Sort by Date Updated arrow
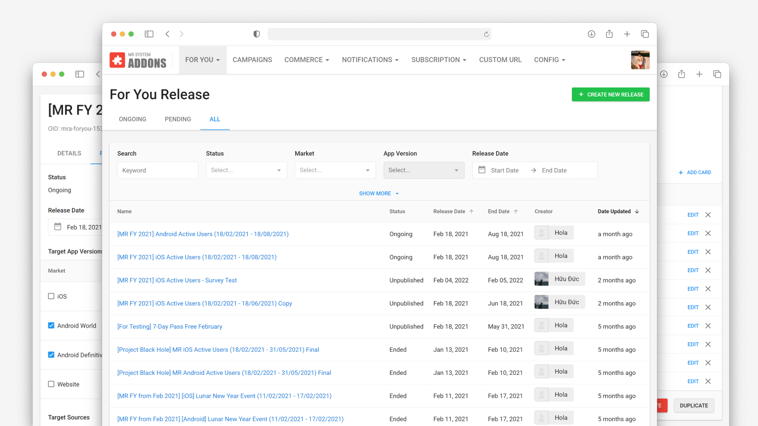The width and height of the screenshot is (758, 426). (x=637, y=212)
